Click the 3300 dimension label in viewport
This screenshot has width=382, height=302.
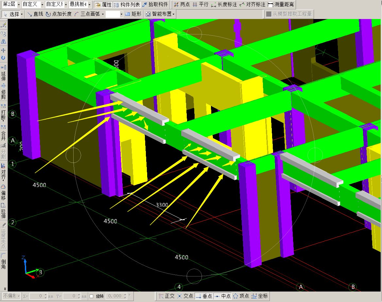[162, 205]
